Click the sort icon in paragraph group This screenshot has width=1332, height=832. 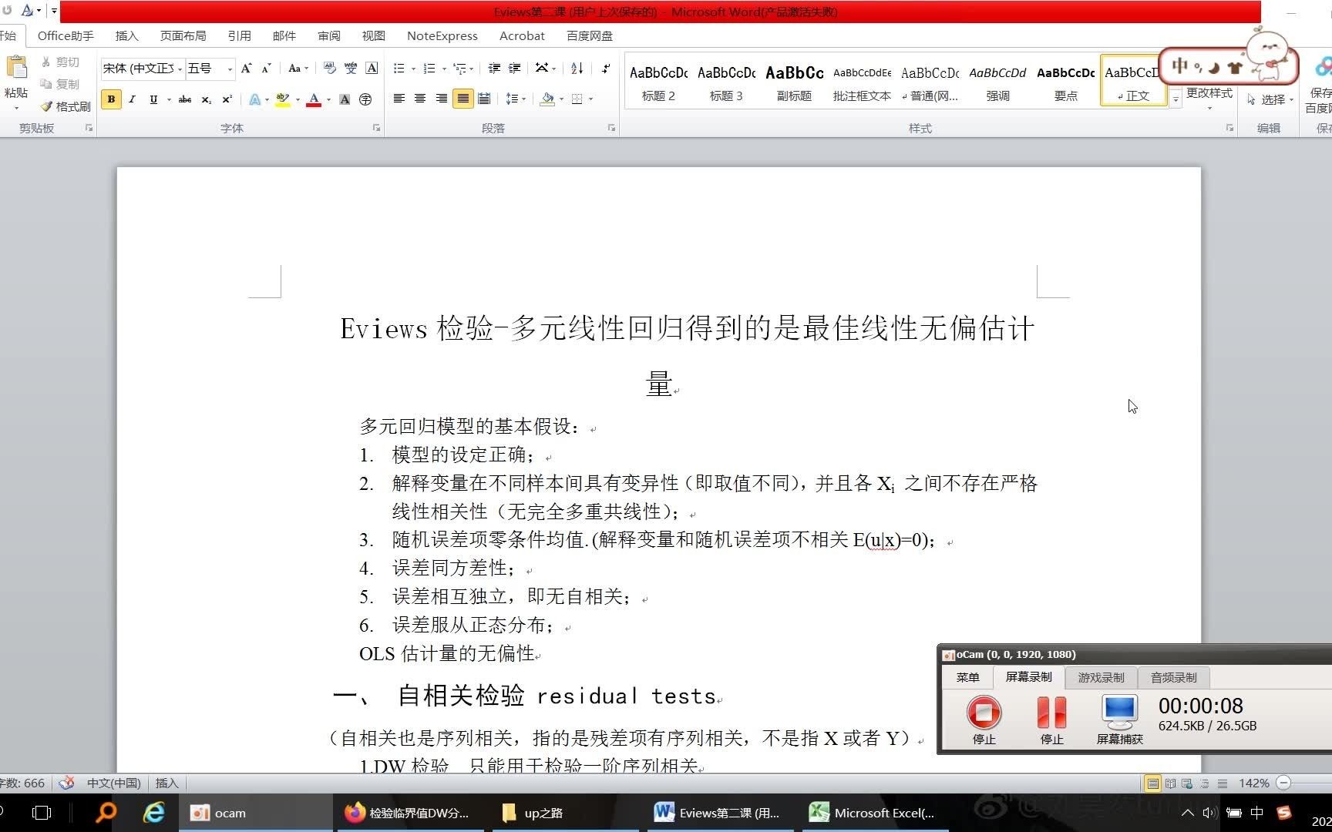coord(577,69)
